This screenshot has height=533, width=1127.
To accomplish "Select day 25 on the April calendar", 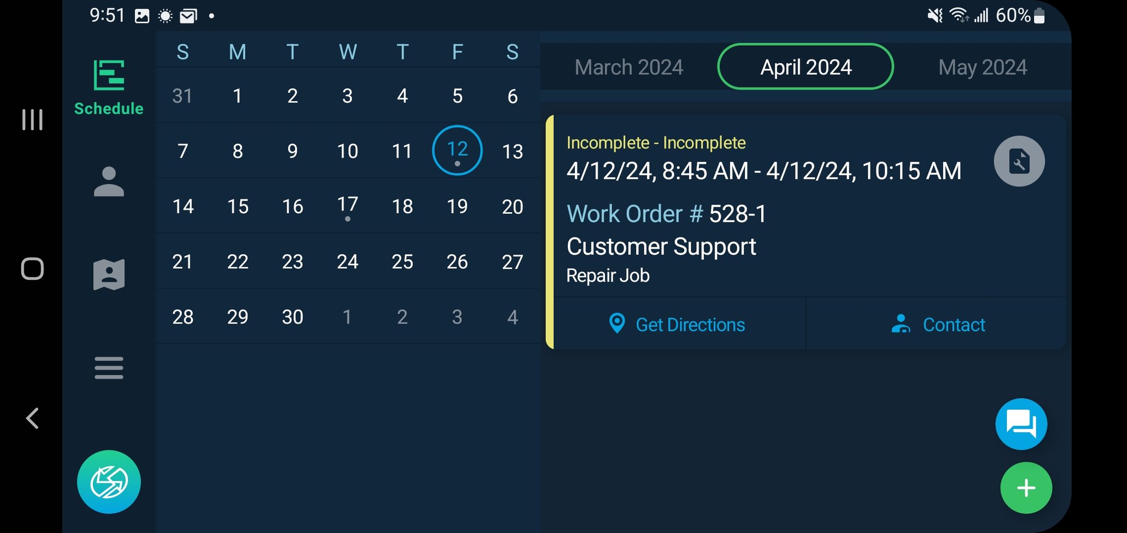I will [x=402, y=262].
